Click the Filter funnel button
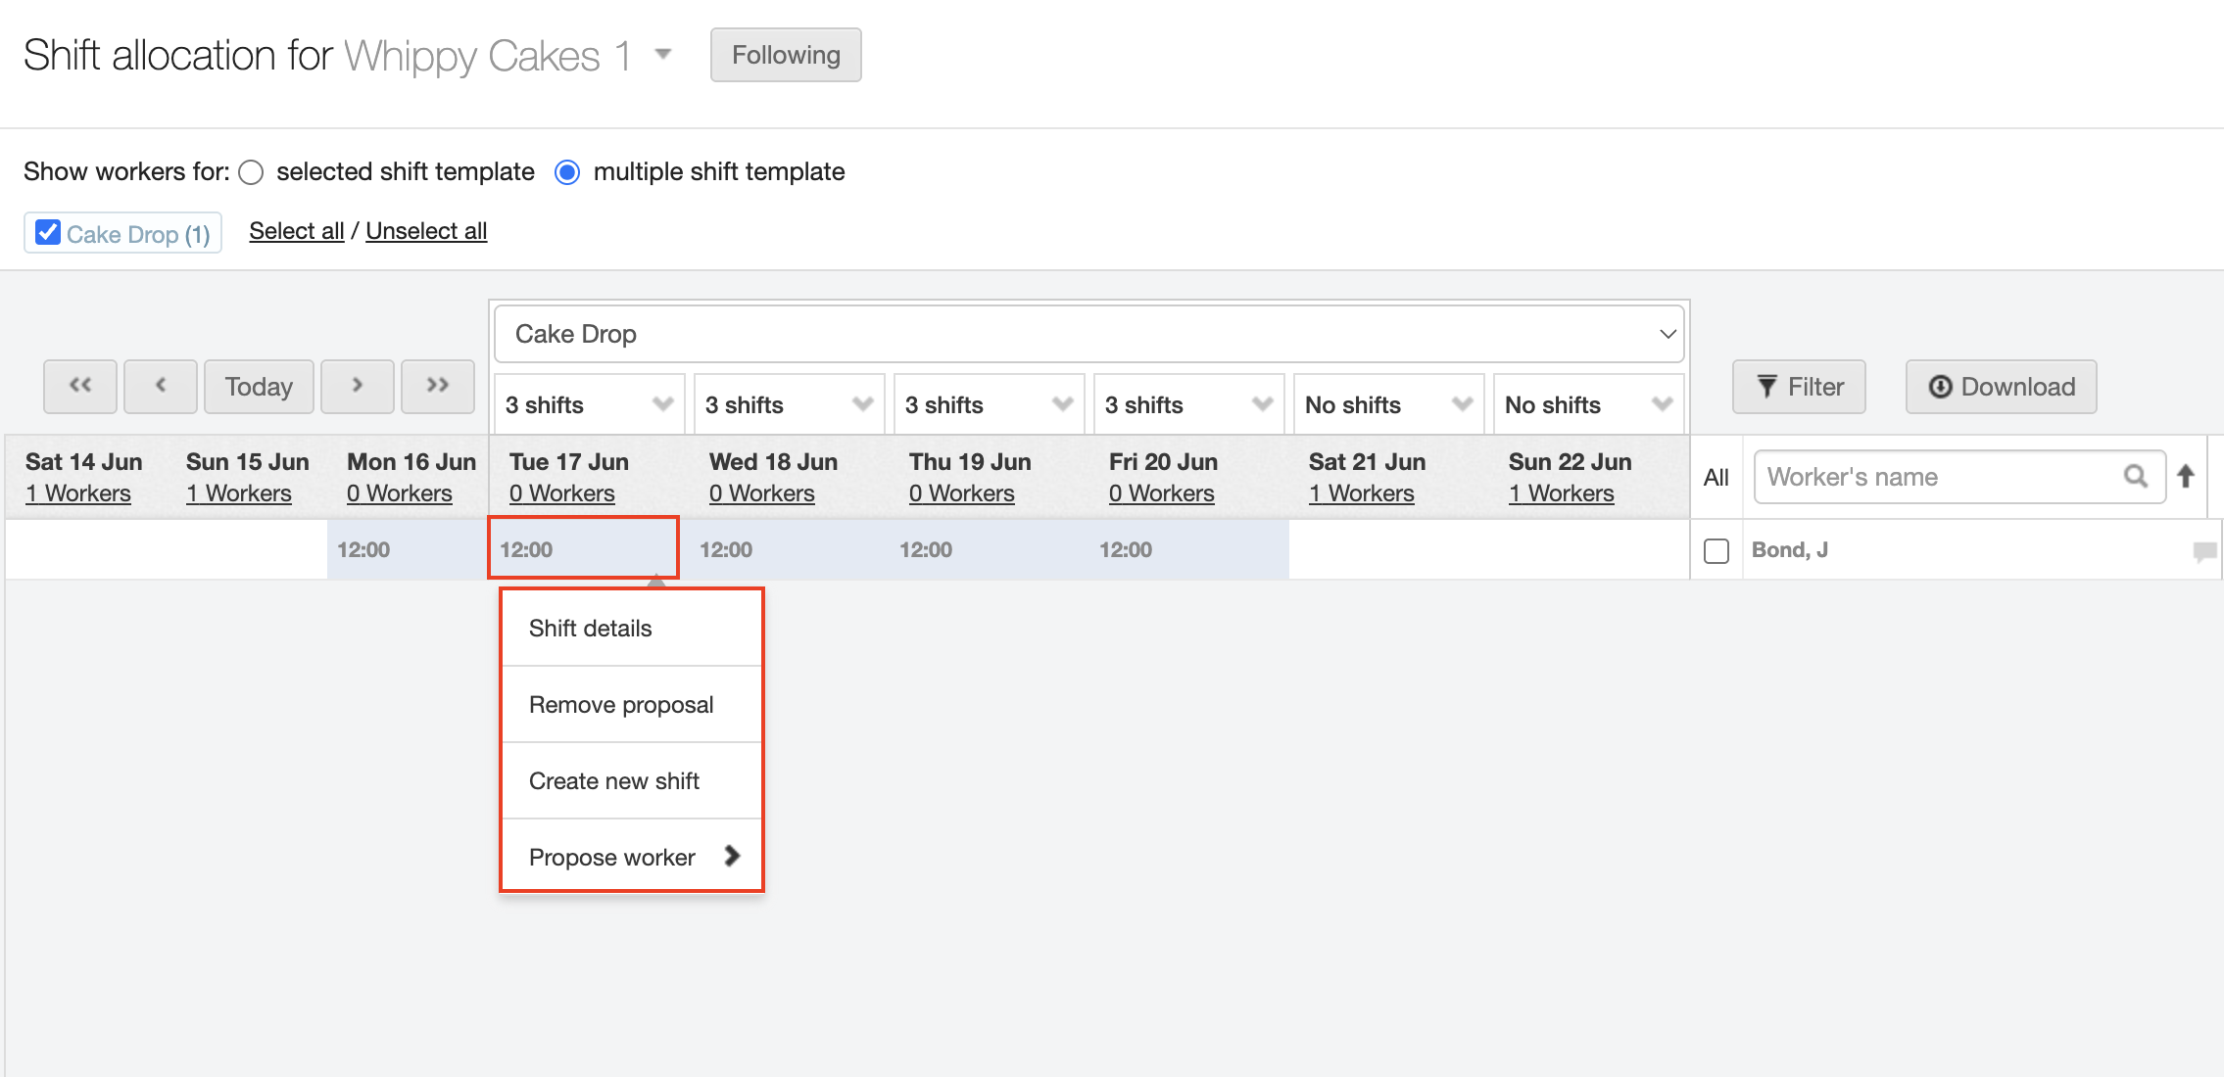Viewport: 2224px width, 1077px height. (x=1799, y=387)
